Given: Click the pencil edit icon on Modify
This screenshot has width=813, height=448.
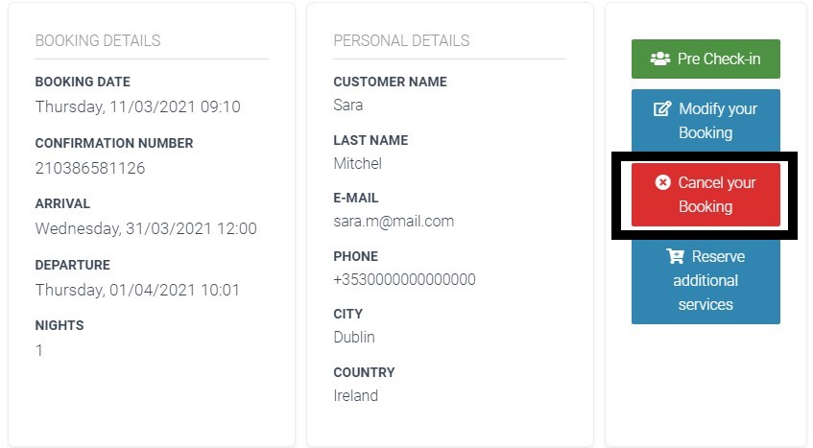Looking at the screenshot, I should pyautogui.click(x=662, y=108).
